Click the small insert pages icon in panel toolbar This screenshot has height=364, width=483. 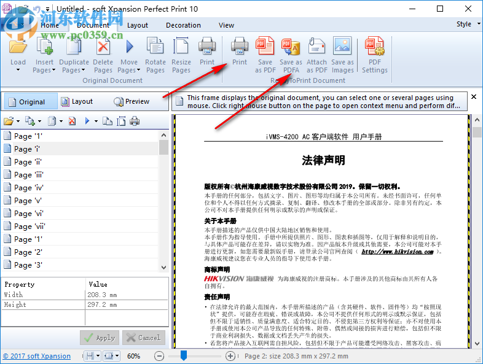pos(30,121)
